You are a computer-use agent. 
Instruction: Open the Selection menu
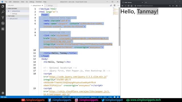coord(16,2)
